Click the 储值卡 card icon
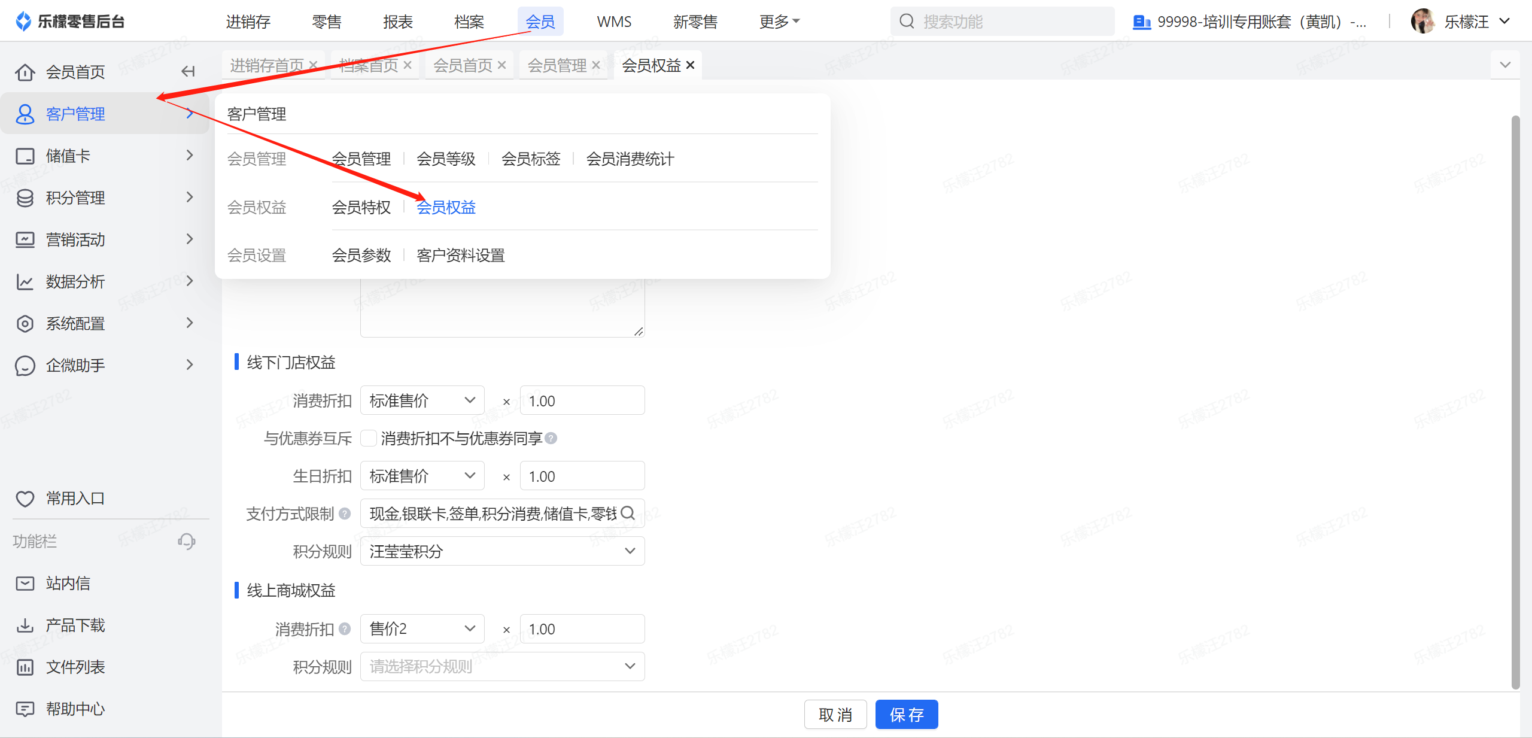The image size is (1532, 738). (x=25, y=156)
